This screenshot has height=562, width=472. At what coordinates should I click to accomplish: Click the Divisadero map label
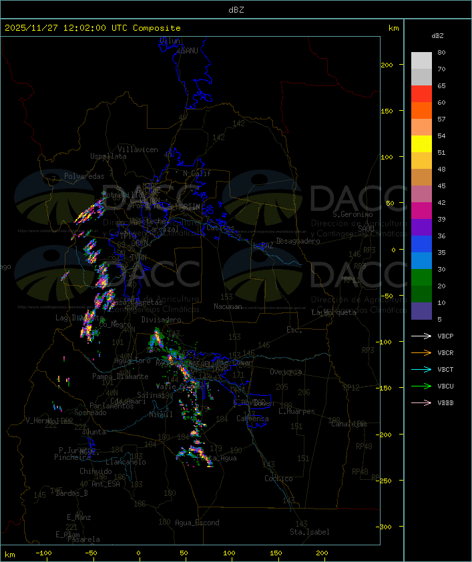click(162, 319)
